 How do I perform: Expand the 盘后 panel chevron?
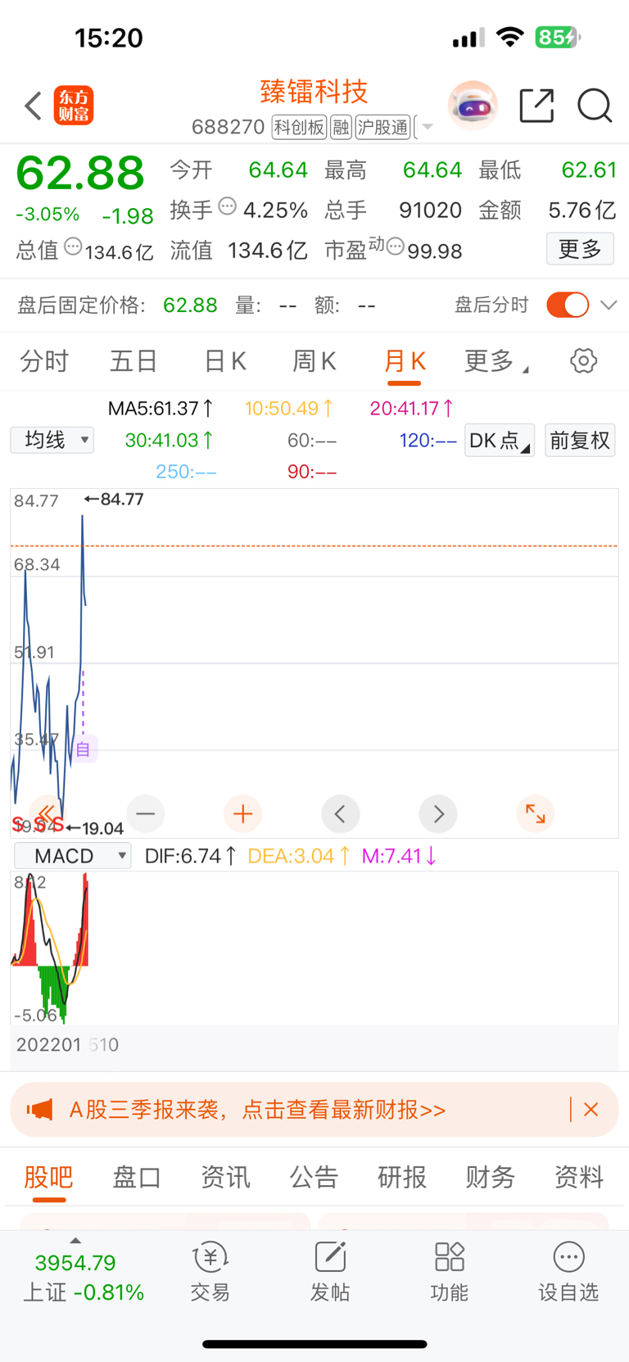click(x=609, y=305)
